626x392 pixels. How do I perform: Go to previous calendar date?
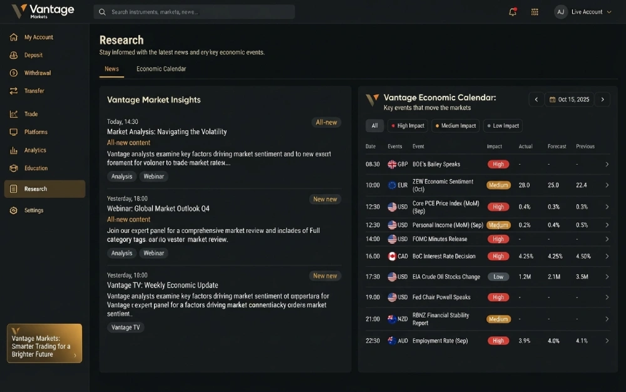click(x=536, y=100)
